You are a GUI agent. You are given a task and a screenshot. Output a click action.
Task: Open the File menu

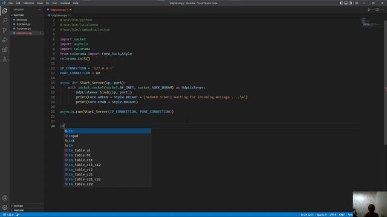(x=11, y=3)
